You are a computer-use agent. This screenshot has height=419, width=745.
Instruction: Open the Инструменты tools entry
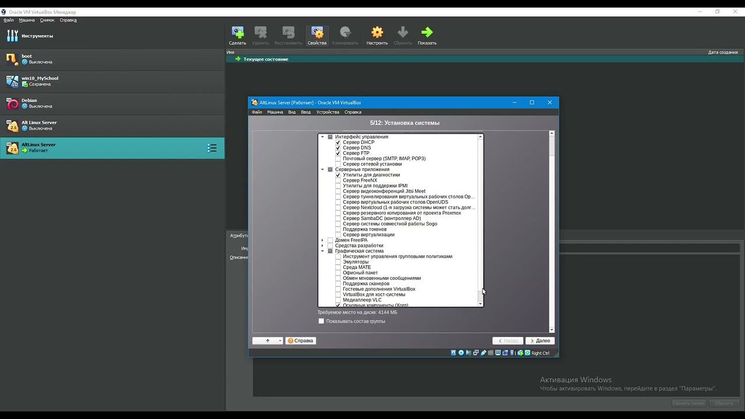112,36
